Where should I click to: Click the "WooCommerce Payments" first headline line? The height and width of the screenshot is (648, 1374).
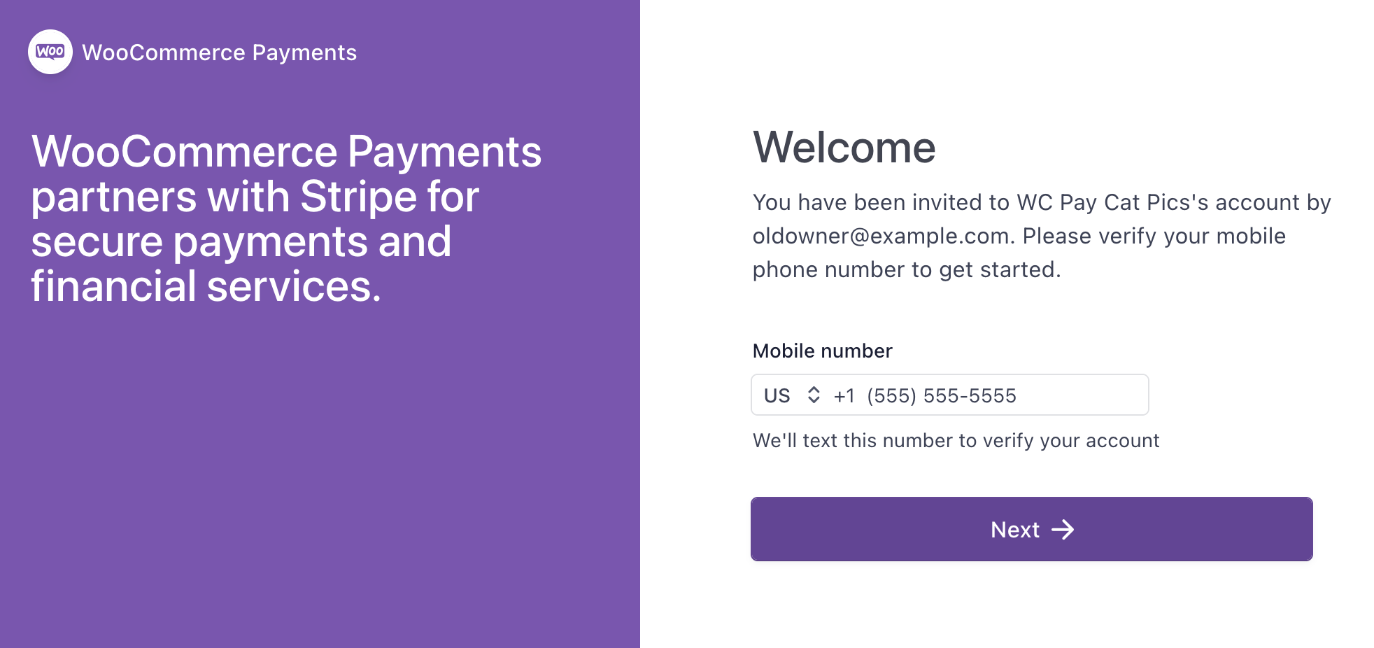[286, 152]
